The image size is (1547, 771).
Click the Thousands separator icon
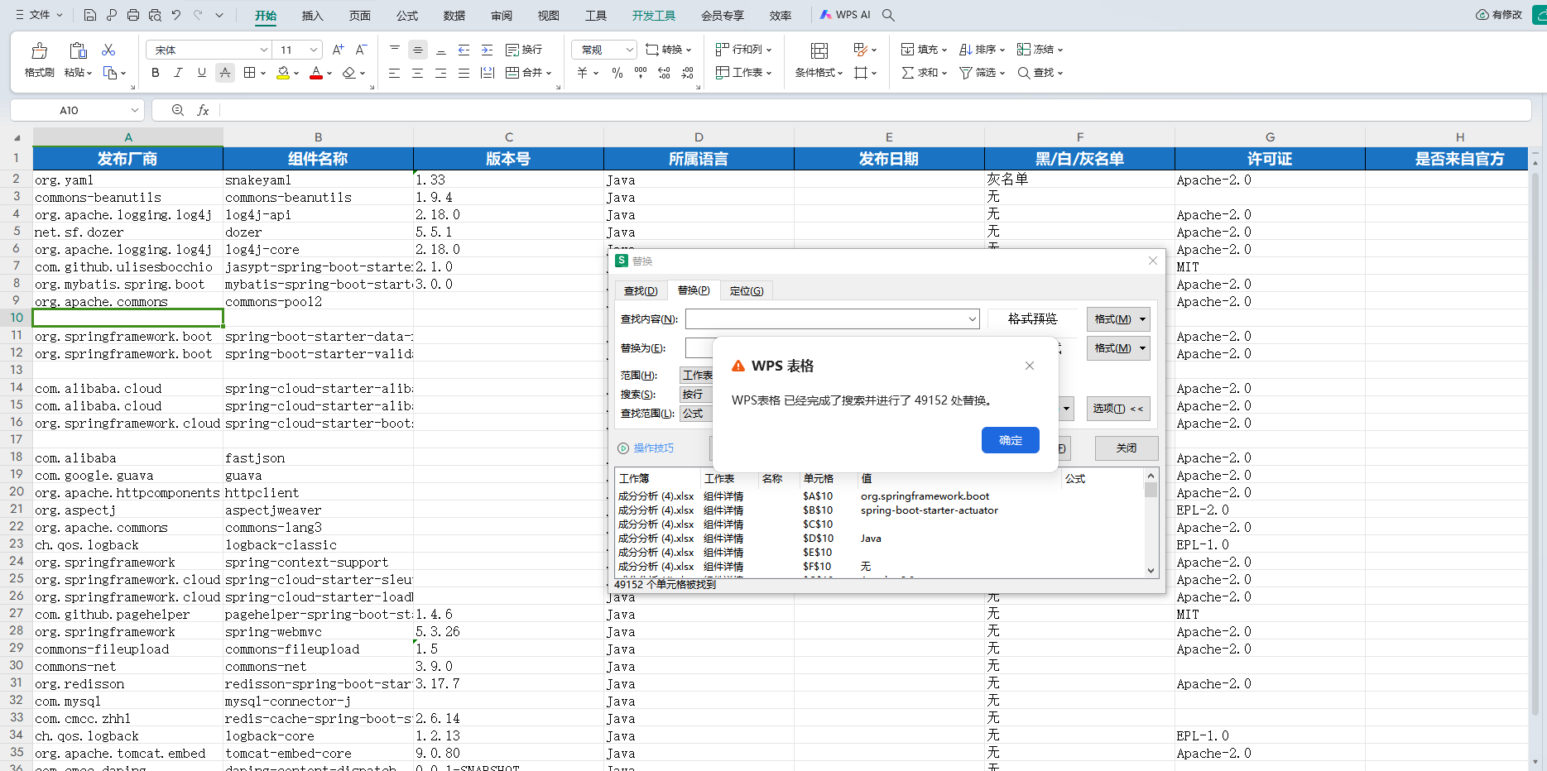[x=641, y=73]
